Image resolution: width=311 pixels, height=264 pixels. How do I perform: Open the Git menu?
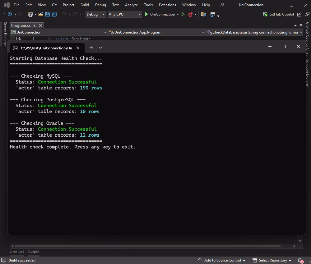(x=54, y=5)
